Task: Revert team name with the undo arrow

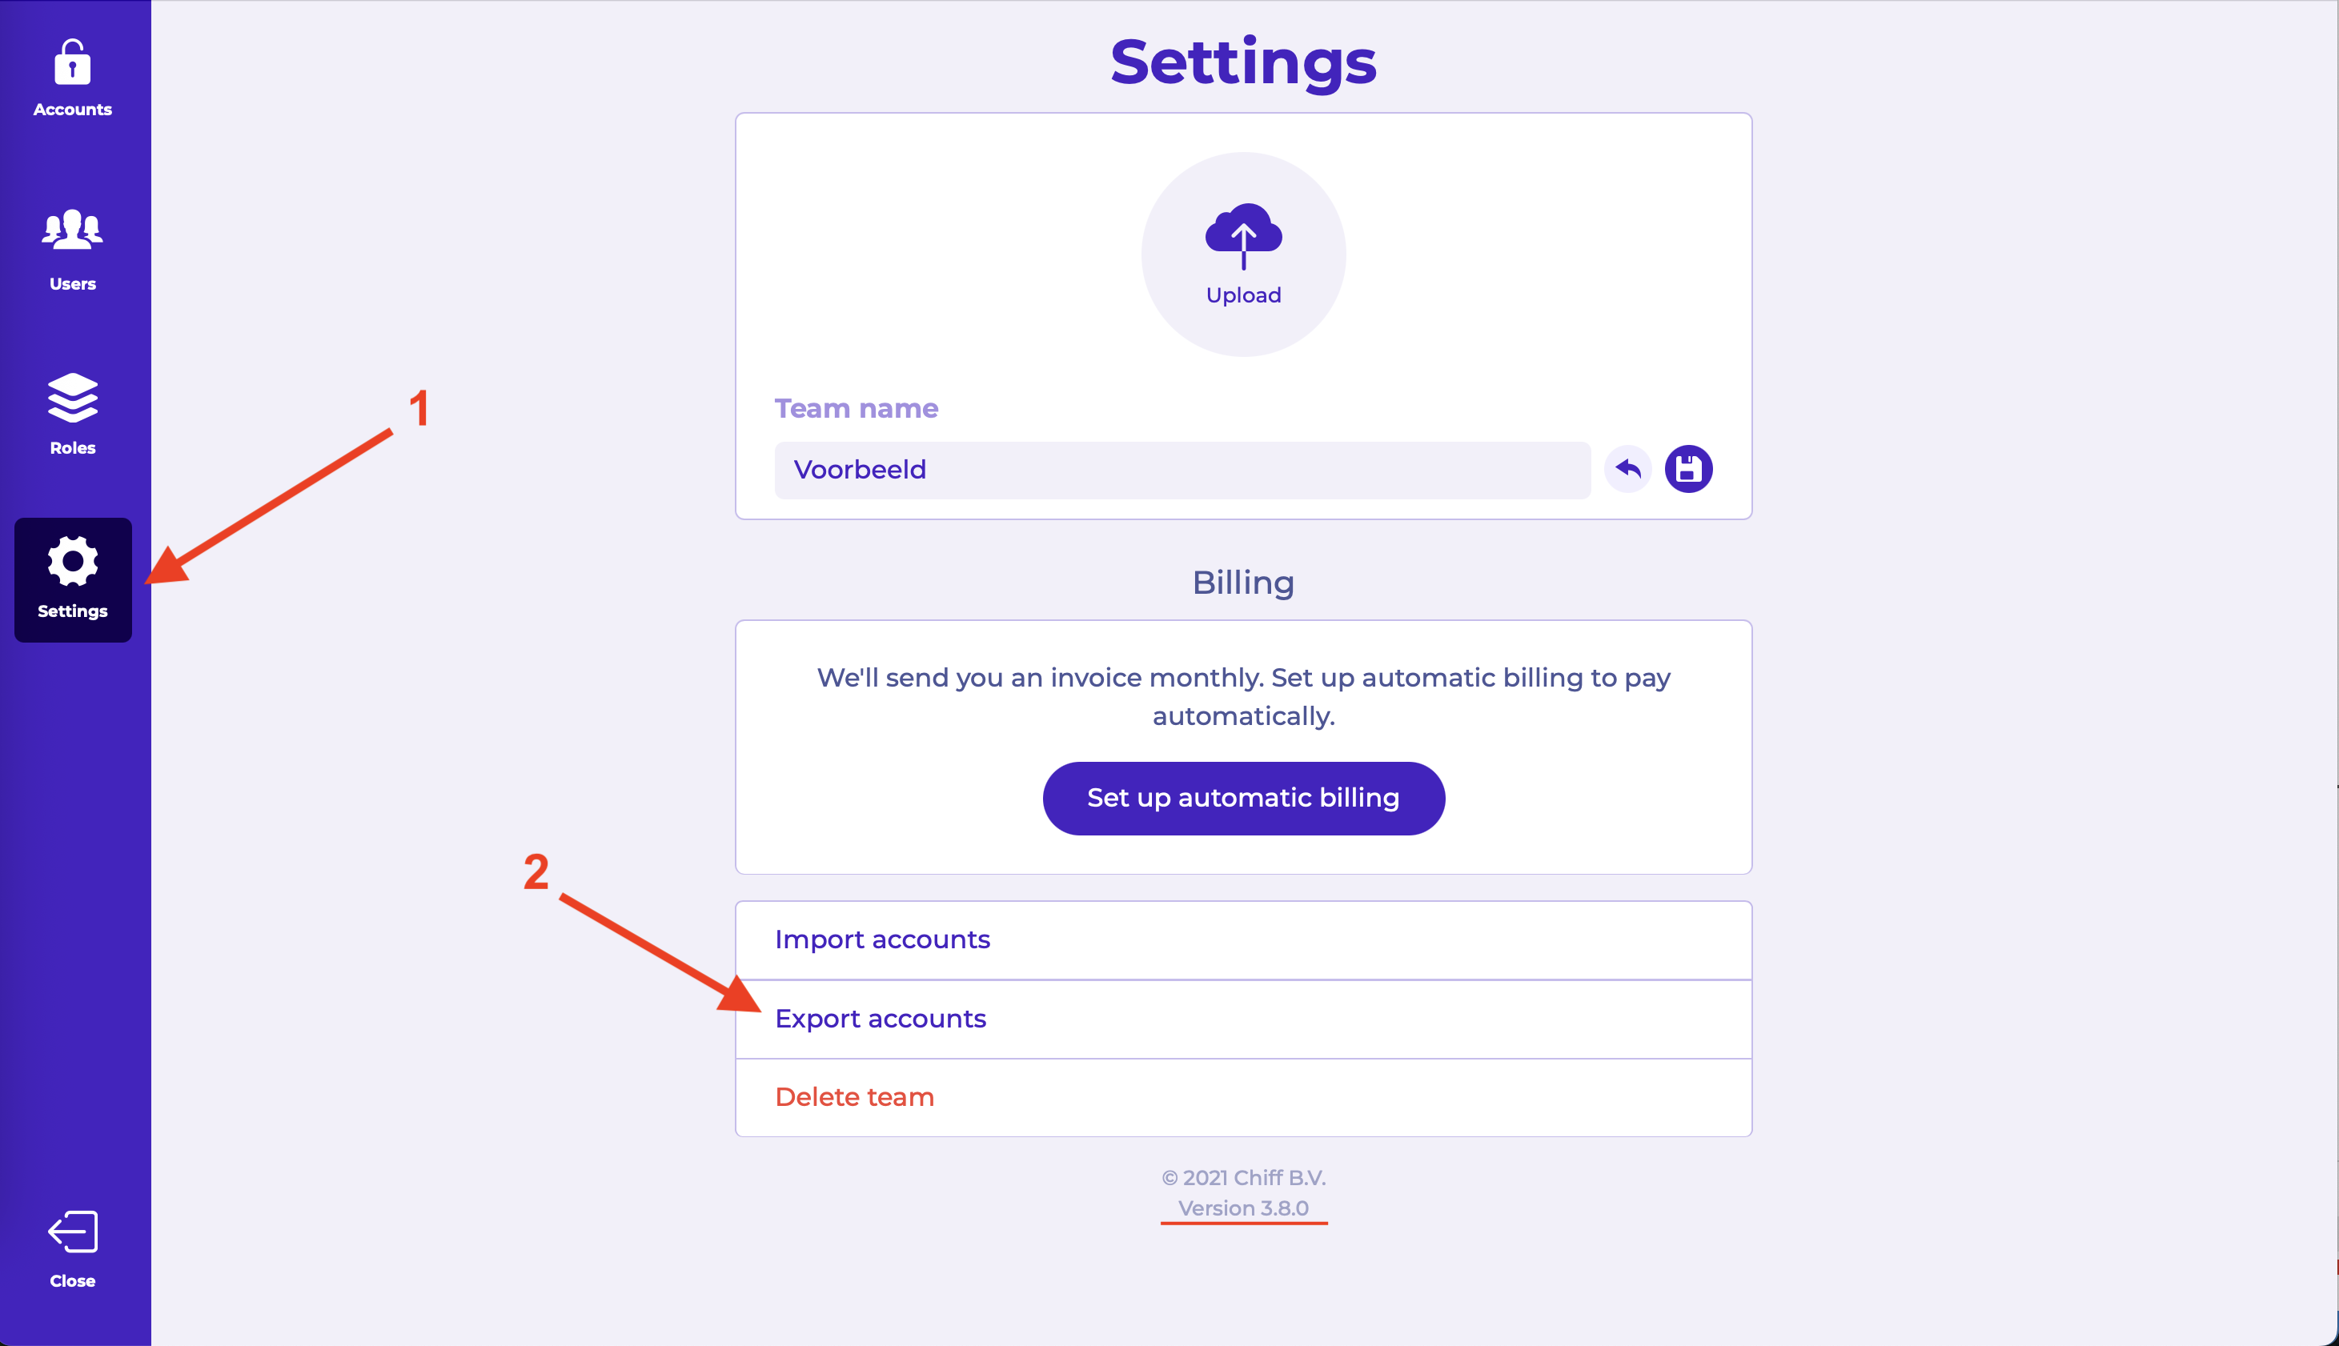Action: coord(1627,470)
